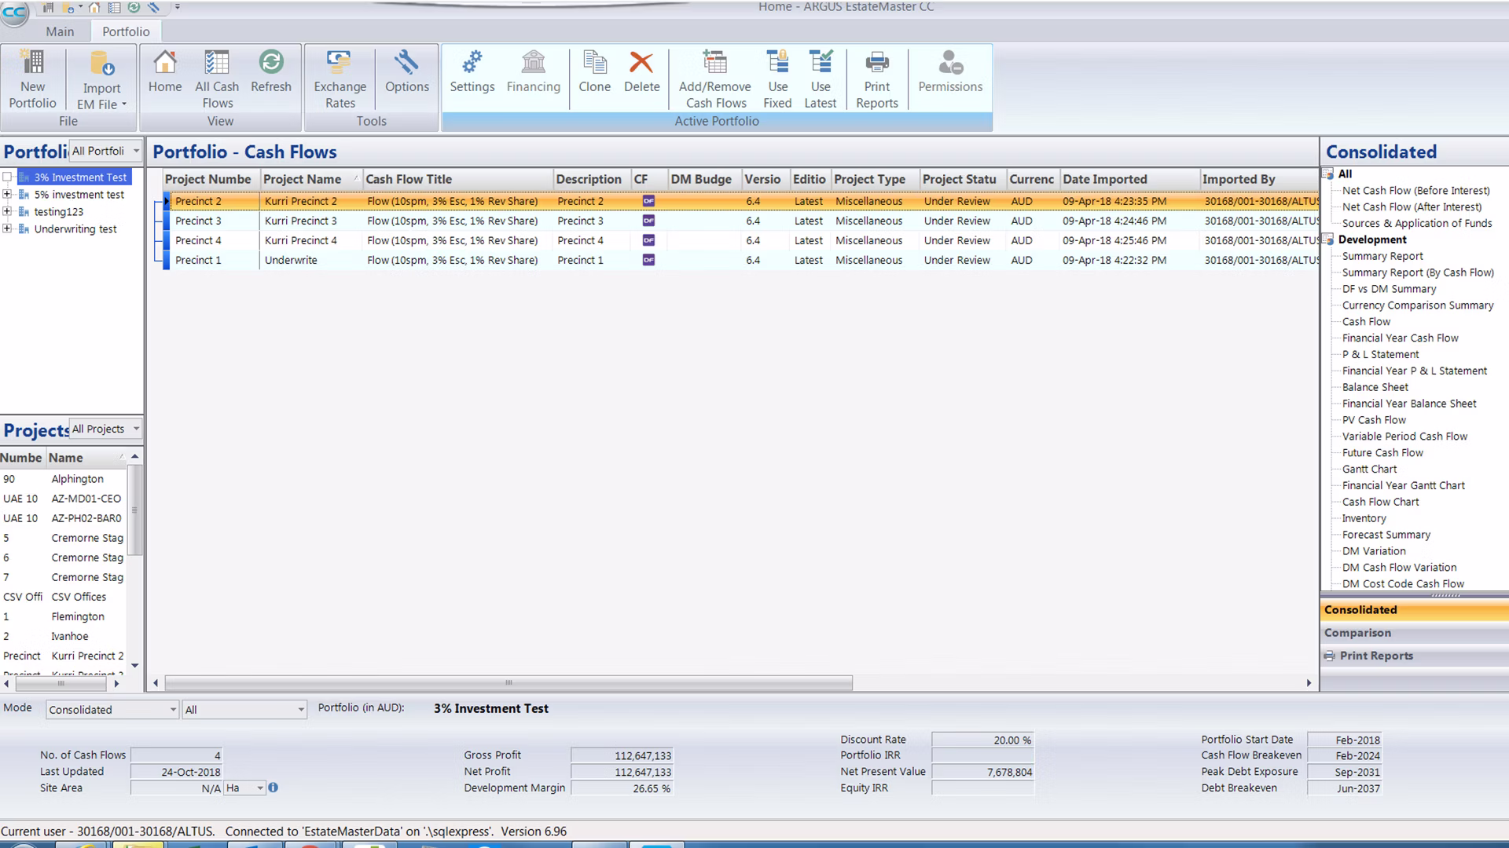Expand the Underwriting test portfolio node
Viewport: 1509px width, 848px height.
tap(7, 229)
